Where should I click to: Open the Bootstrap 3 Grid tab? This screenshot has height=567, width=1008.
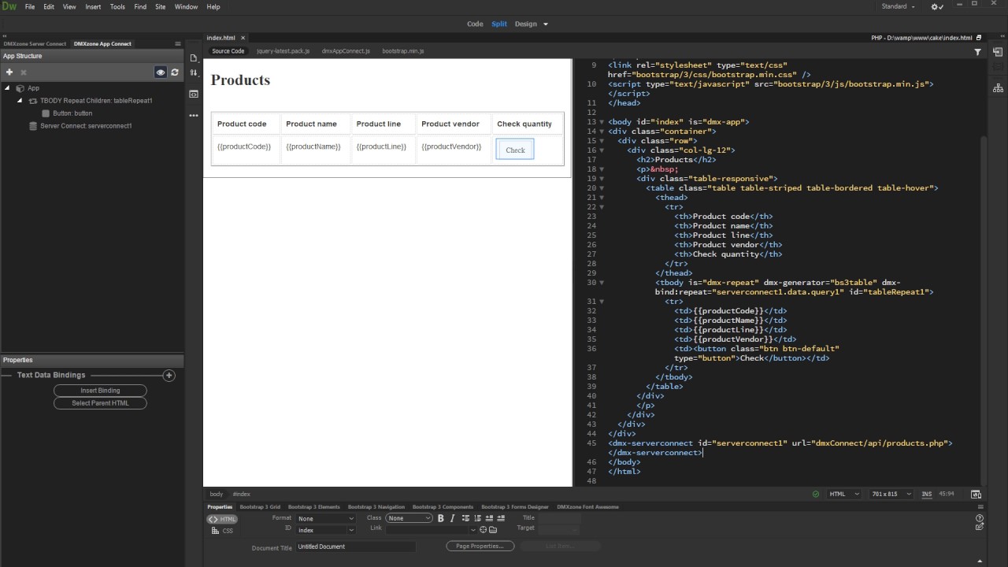(x=260, y=507)
